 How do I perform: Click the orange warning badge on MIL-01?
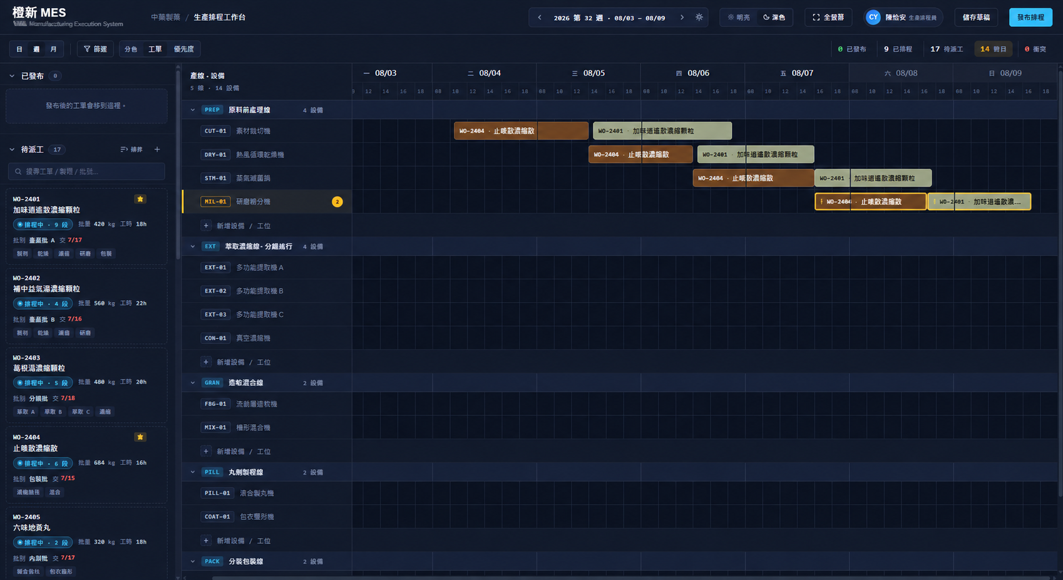pyautogui.click(x=337, y=202)
